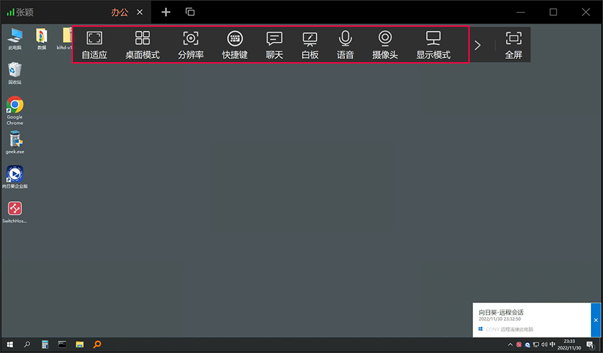Select the 回收站 recycle bin icon

[x=15, y=74]
